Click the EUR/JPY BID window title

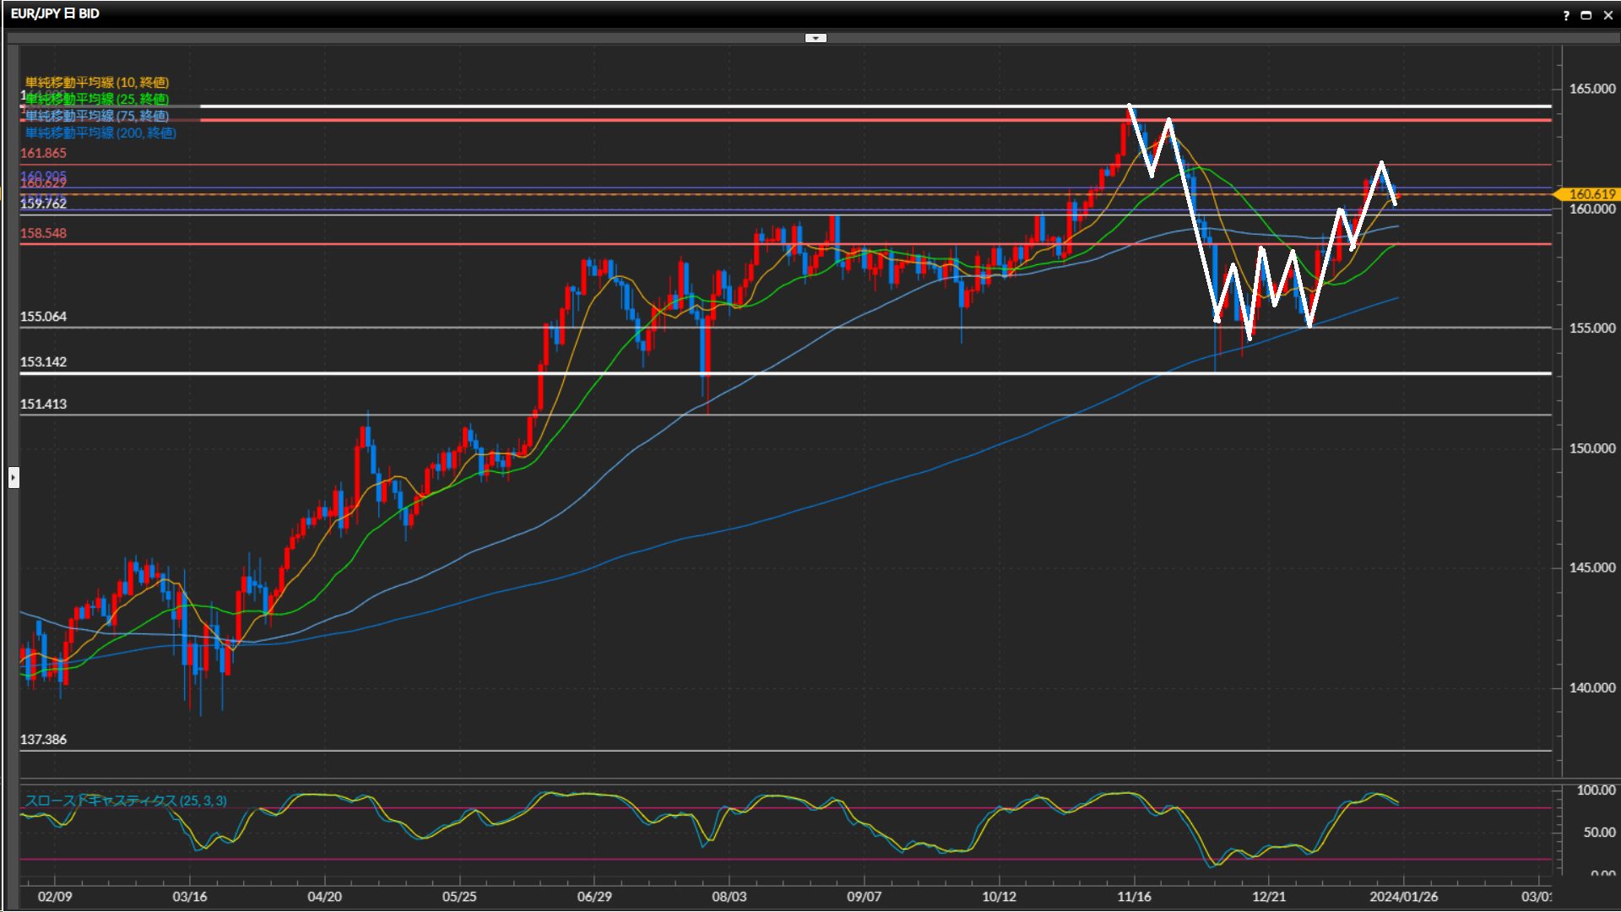click(x=55, y=14)
